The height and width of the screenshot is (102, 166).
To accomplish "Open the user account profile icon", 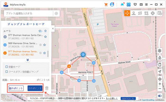I will [x=112, y=4].
